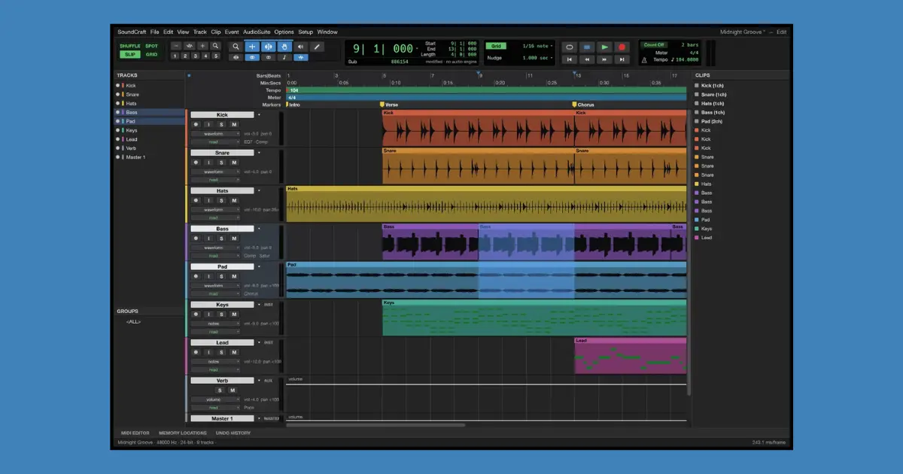Image resolution: width=903 pixels, height=474 pixels.
Task: Click the highlighted waveform icon below the Scrubber
Action: point(301,57)
